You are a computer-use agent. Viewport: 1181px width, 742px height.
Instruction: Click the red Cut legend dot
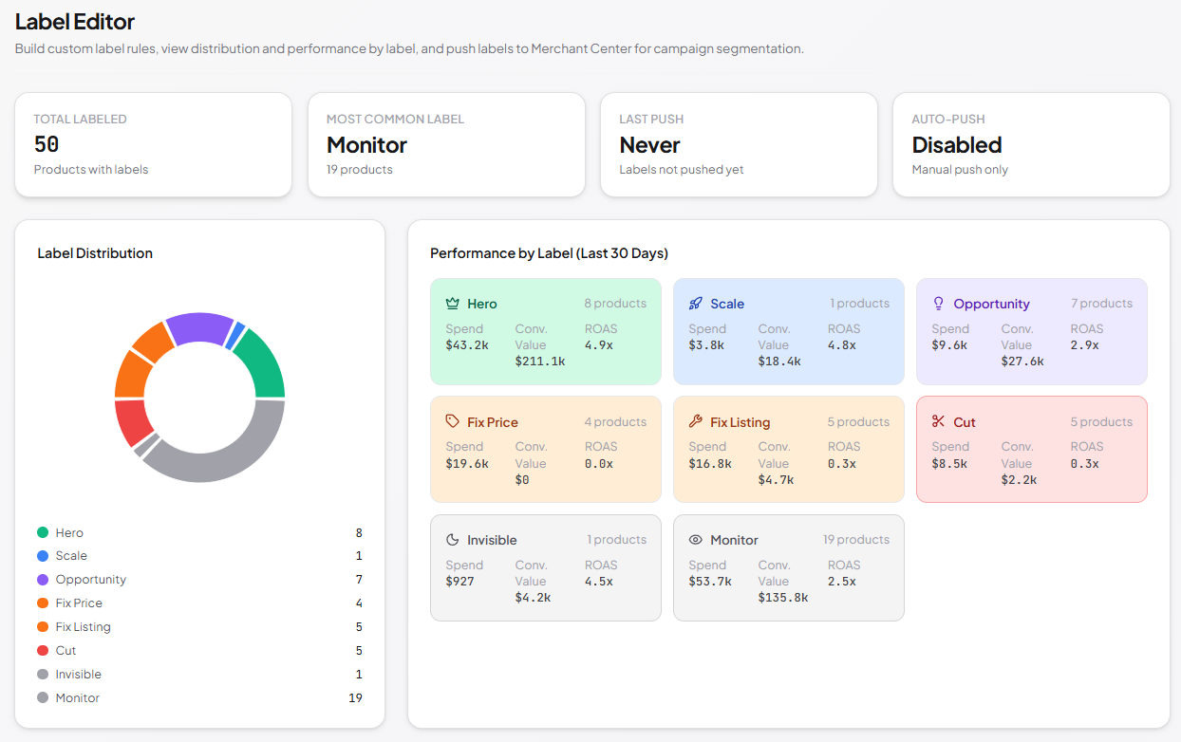(43, 651)
